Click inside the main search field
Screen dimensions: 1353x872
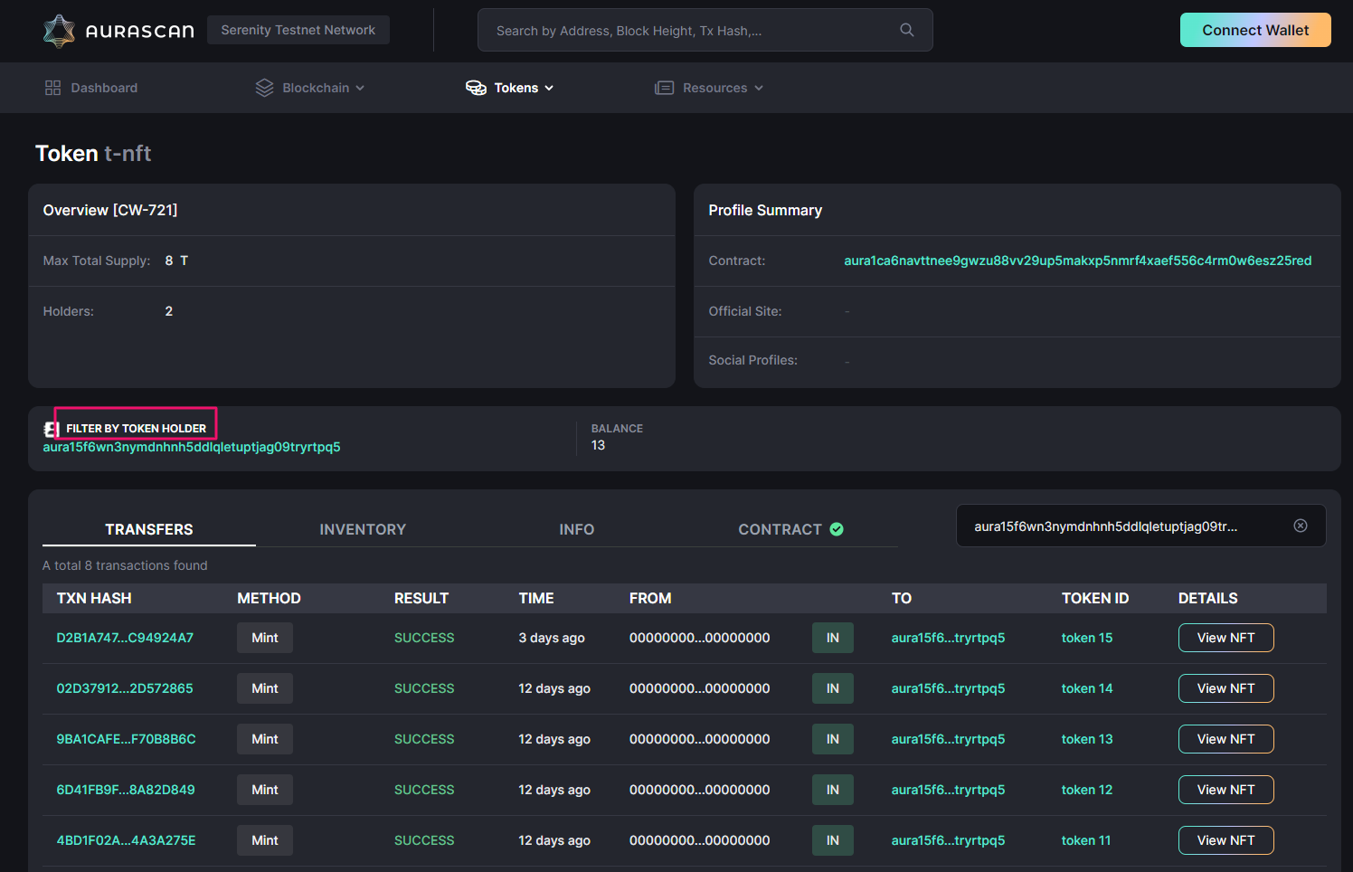pos(687,30)
